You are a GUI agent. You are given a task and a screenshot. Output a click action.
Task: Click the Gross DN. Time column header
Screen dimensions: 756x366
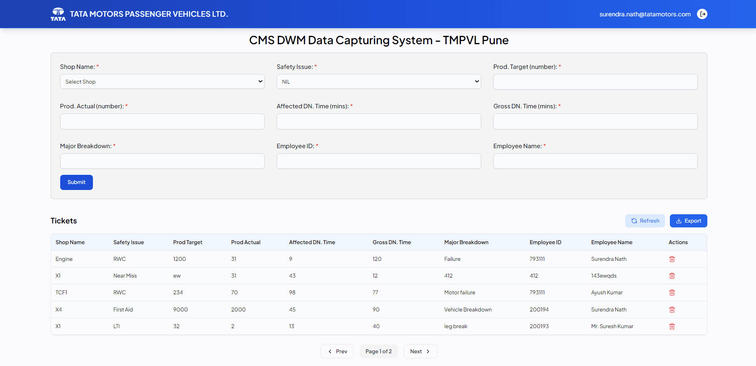click(392, 242)
